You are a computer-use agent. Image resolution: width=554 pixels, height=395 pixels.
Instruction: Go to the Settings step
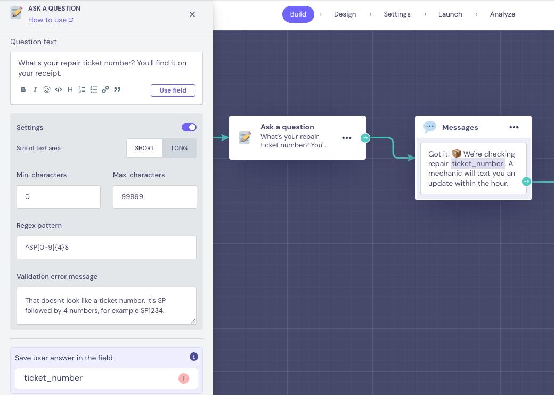397,14
